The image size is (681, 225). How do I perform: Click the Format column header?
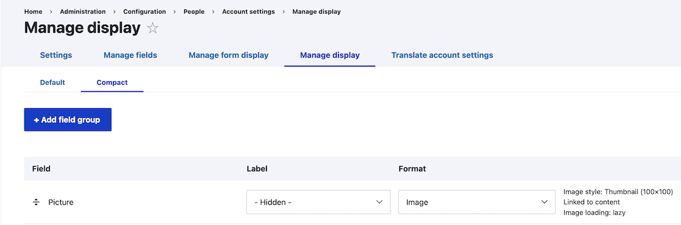412,168
